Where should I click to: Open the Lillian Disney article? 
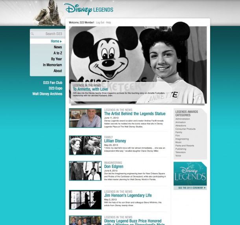pyautogui.click(x=115, y=141)
